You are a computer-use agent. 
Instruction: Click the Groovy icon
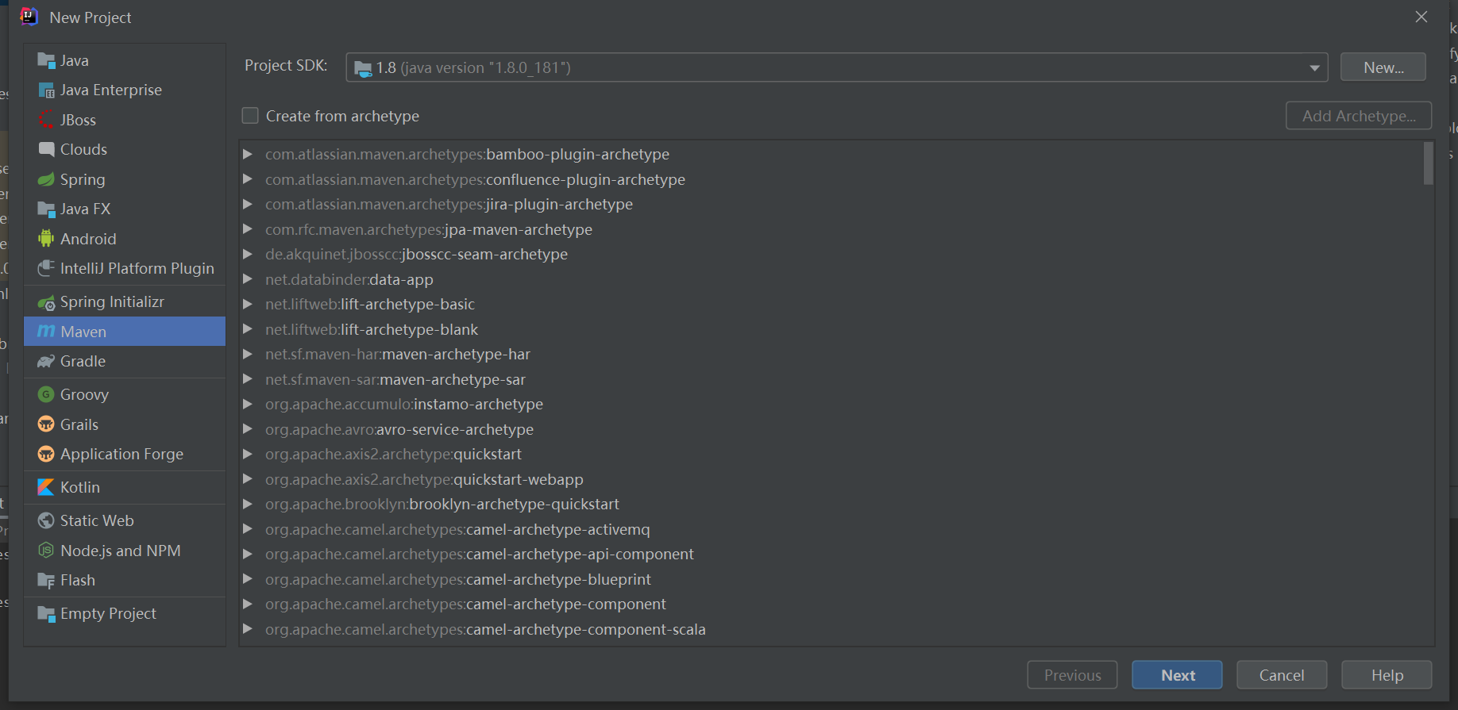pos(46,394)
